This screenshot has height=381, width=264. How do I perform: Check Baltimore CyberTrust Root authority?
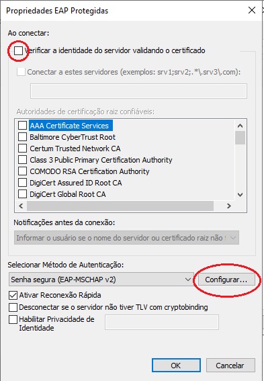[23, 137]
